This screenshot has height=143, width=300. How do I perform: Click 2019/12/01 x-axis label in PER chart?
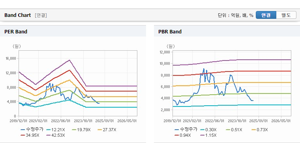point(19,121)
